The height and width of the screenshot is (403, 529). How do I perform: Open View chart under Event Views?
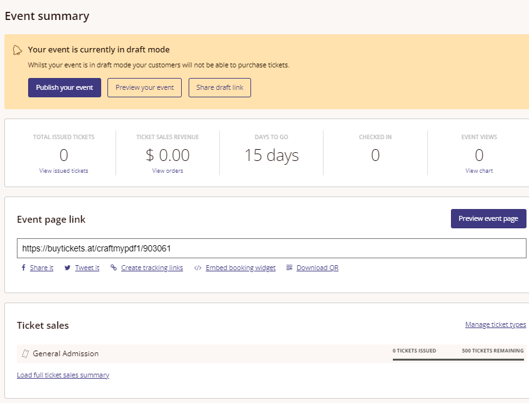tap(479, 171)
